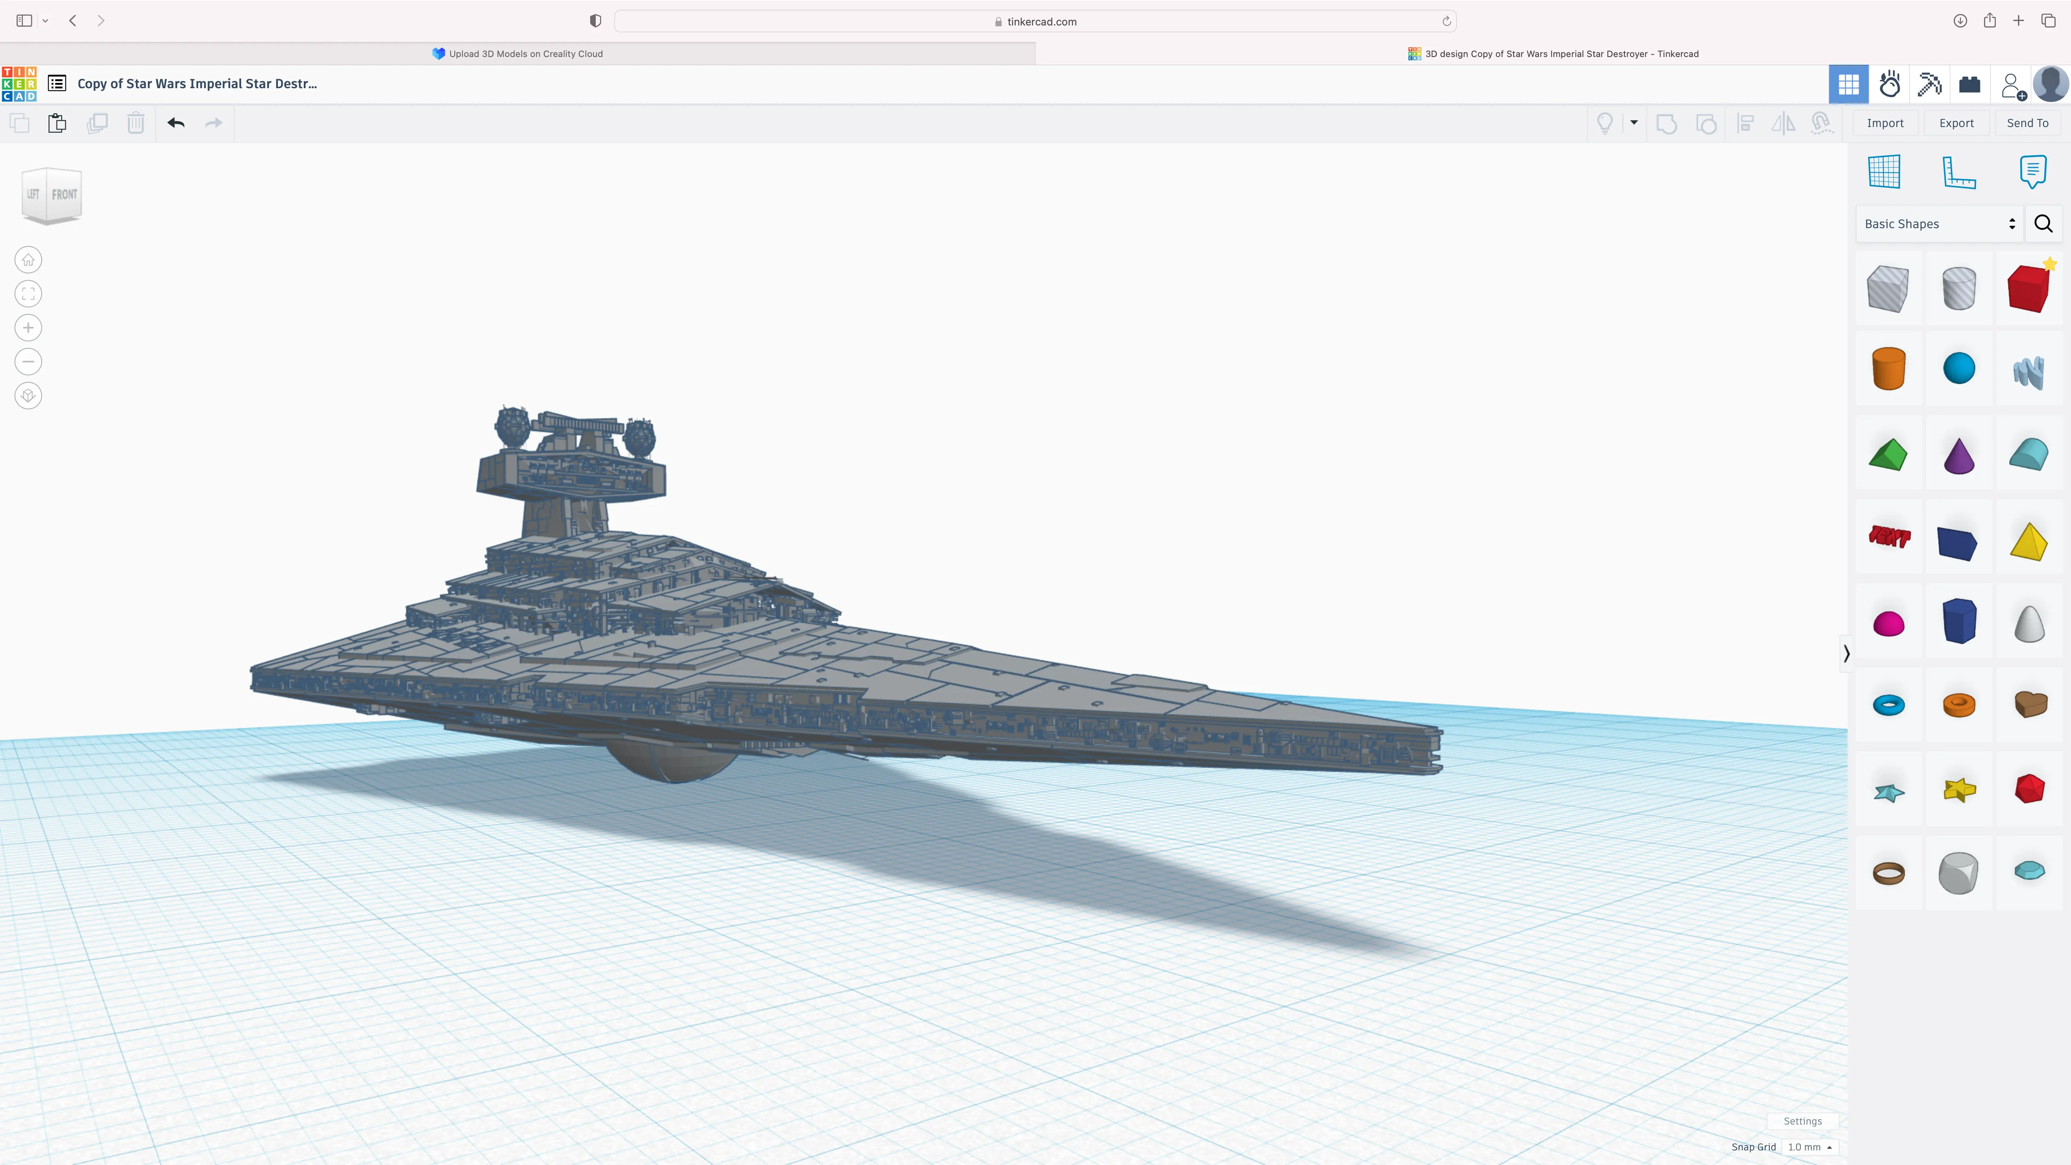Select the Ruler tool
Image resolution: width=2071 pixels, height=1165 pixels.
(1959, 171)
